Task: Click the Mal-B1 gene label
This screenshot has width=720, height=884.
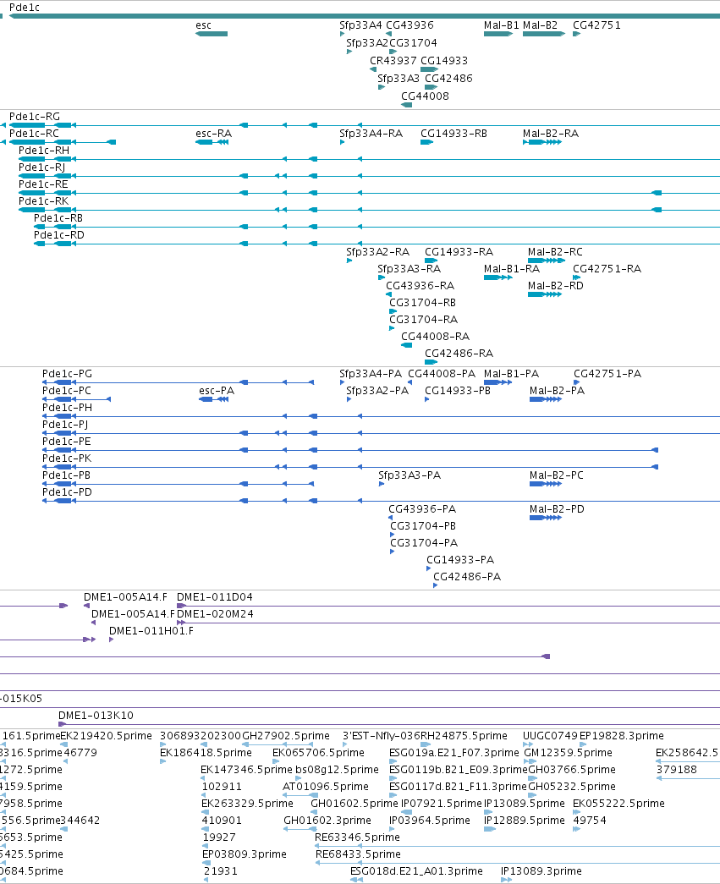Action: click(501, 25)
